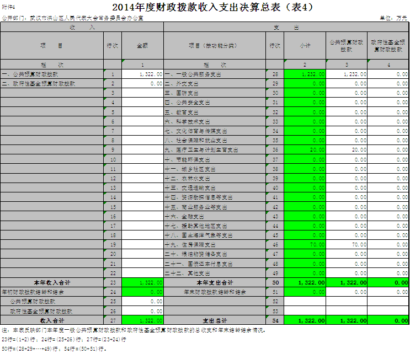410x354 pixels.
Task: Select the "小计" column header
Action: tap(305, 46)
